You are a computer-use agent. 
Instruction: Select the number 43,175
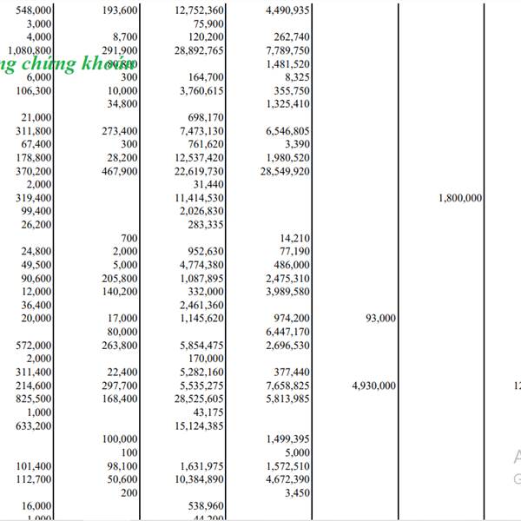coord(208,412)
